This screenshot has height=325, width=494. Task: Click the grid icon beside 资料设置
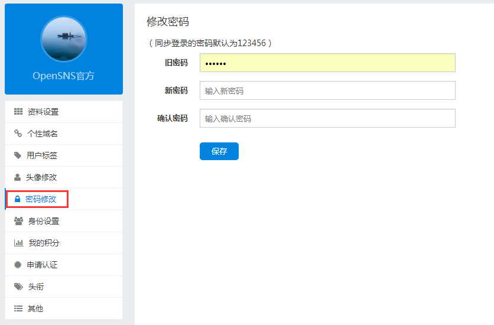18,112
